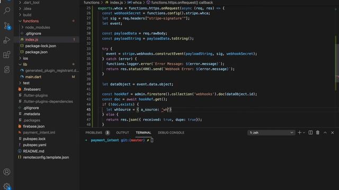Click 'payloadString' declaration on line 31
Viewport: 339px width, 190px height.
[127, 39]
